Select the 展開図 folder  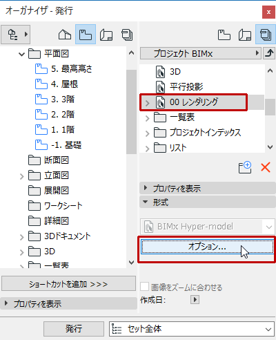pos(48,191)
